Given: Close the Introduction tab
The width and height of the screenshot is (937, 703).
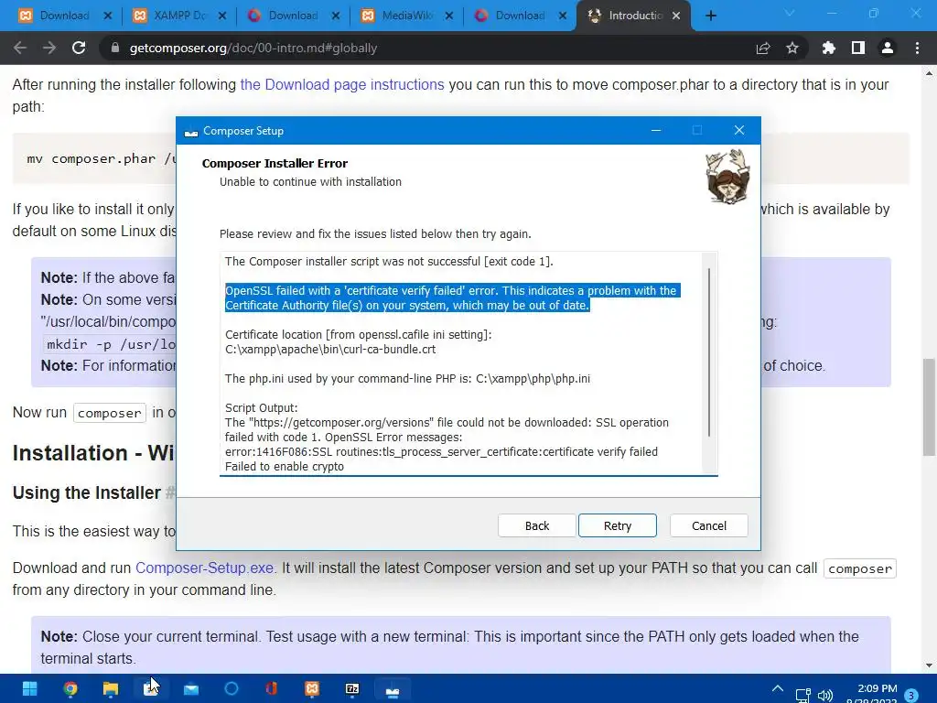Looking at the screenshot, I should tap(676, 16).
